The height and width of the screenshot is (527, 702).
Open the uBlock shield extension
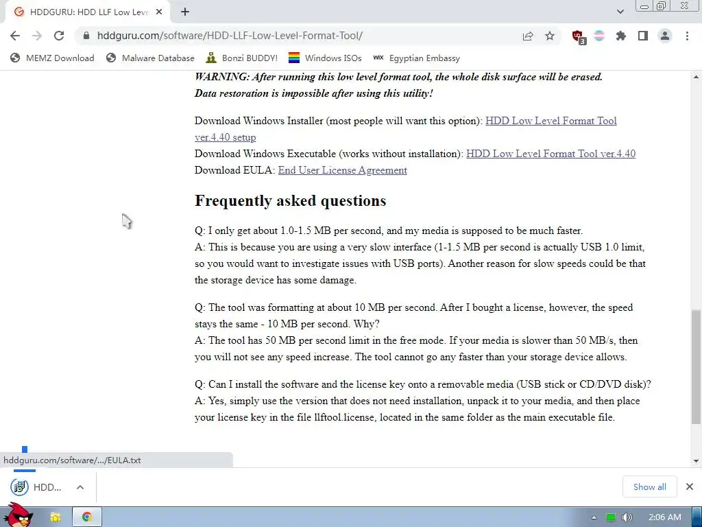pyautogui.click(x=579, y=37)
